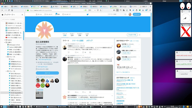
Task: Bookmark this page with the star icon
Action: point(101,10)
